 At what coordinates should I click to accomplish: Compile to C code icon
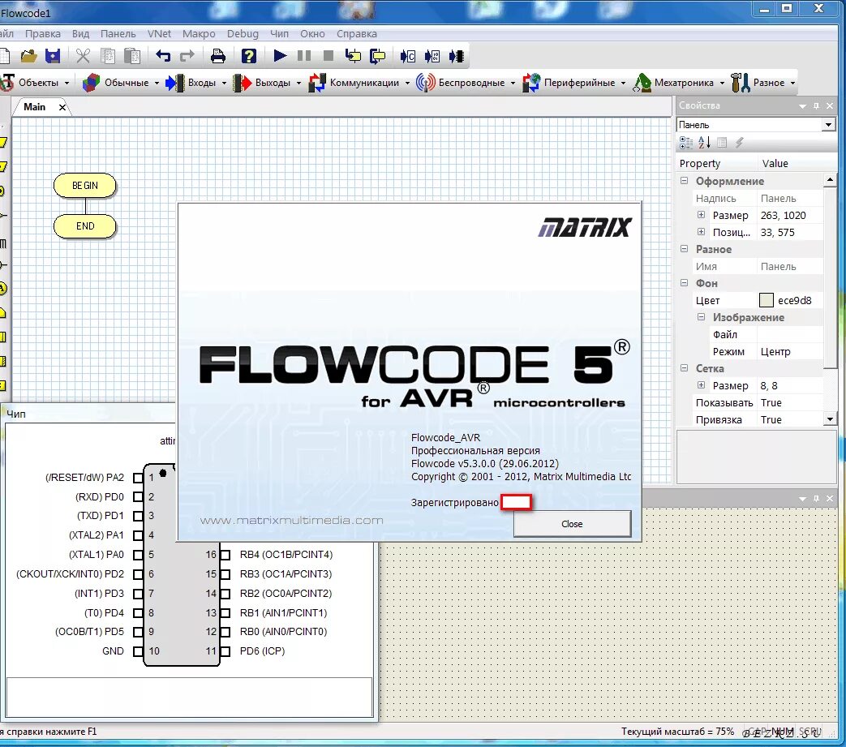point(408,55)
